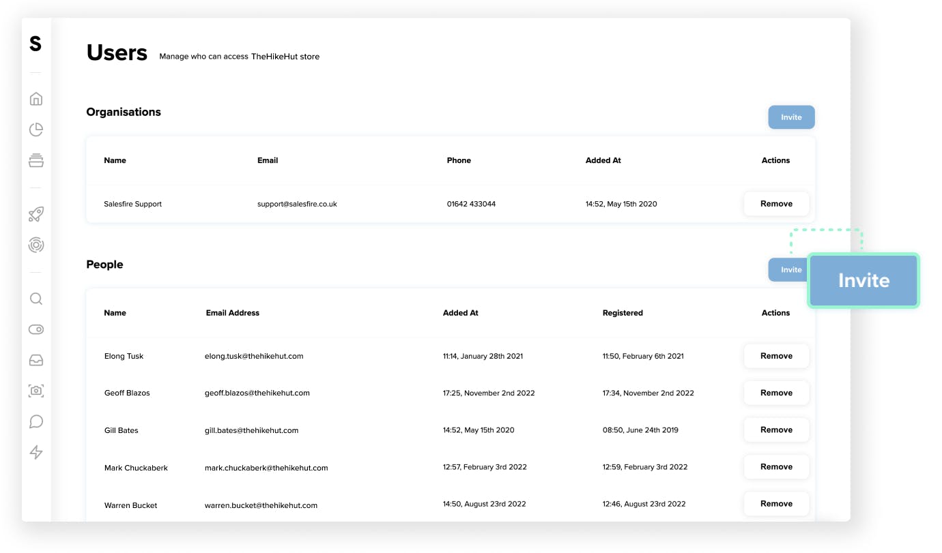The width and height of the screenshot is (942, 553).
Task: Remove Warren Bucket from the user list
Action: click(776, 503)
